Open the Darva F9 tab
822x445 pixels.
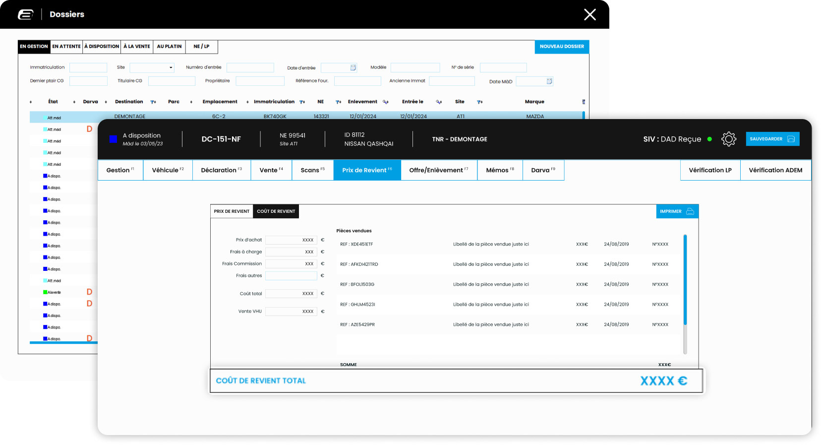(x=543, y=170)
